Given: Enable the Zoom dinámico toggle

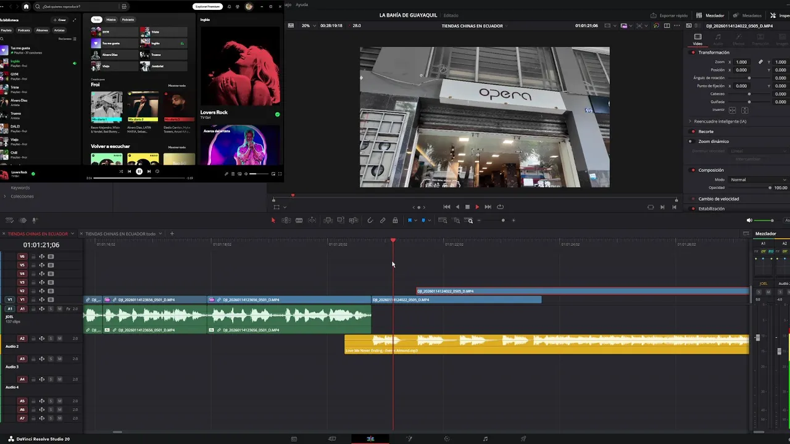Looking at the screenshot, I should point(691,141).
